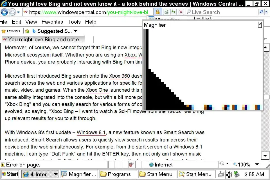Go back with the Back arrow button
Screen dimensions: 270x180
4,12
